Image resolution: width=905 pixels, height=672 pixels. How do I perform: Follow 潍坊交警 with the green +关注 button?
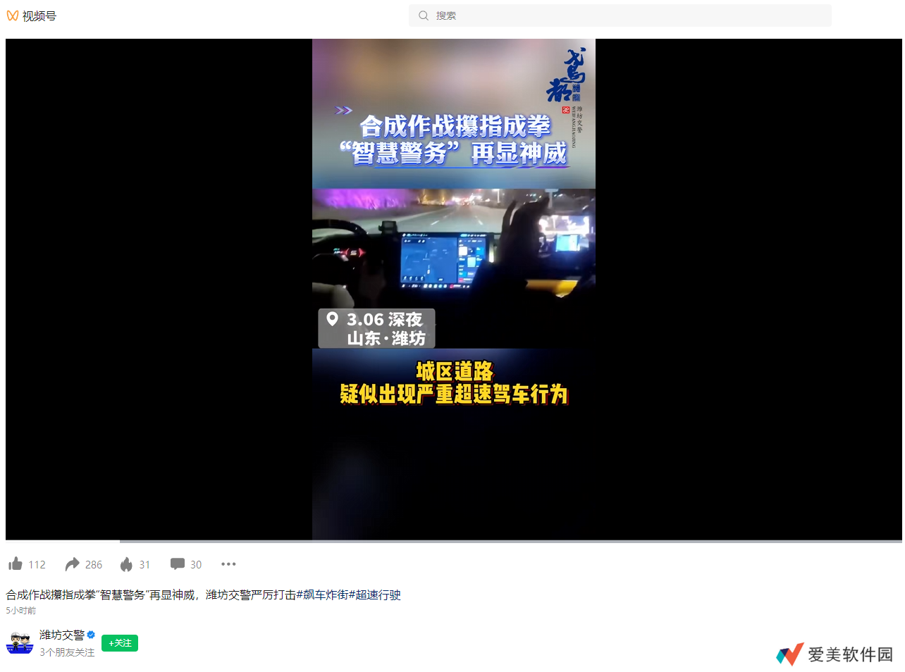pos(120,643)
